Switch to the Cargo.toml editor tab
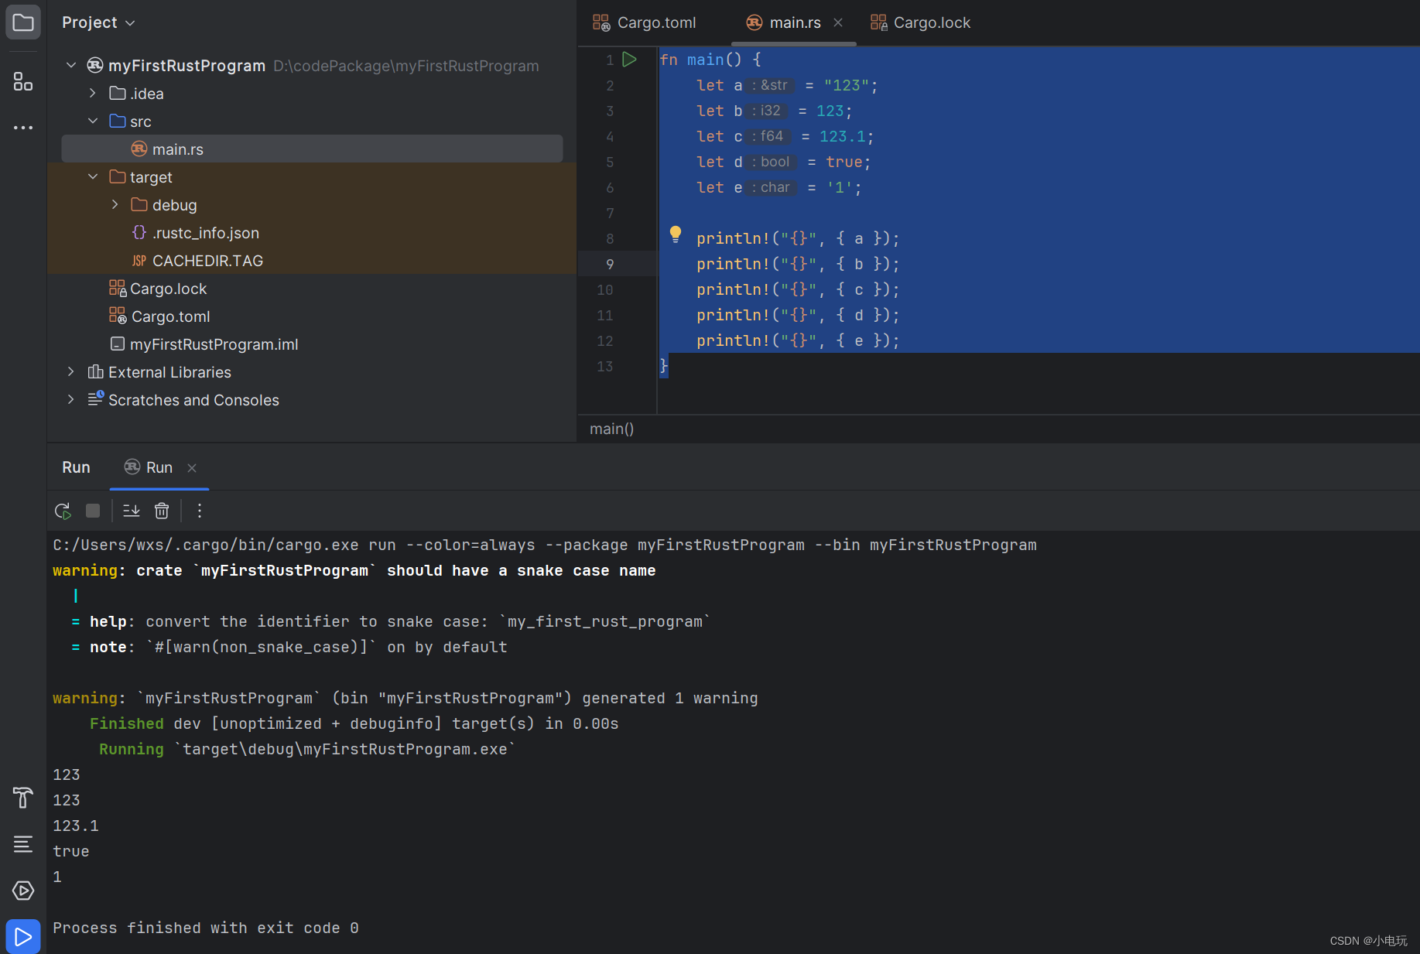 [x=645, y=22]
